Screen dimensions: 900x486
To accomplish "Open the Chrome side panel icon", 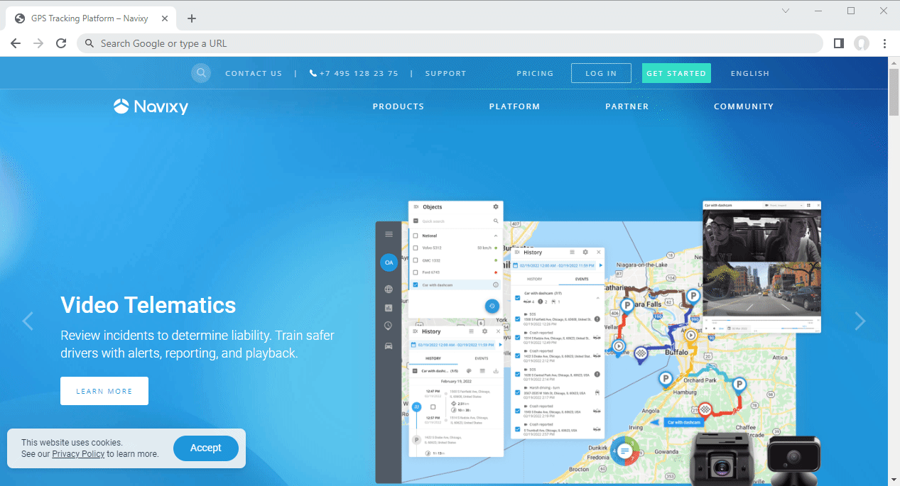I will pyautogui.click(x=838, y=43).
